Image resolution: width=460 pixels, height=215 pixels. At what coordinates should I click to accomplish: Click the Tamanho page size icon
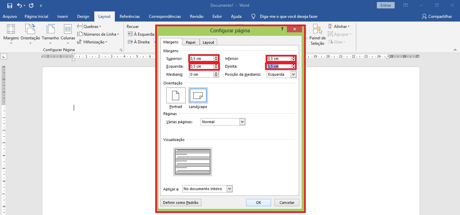[50, 30]
